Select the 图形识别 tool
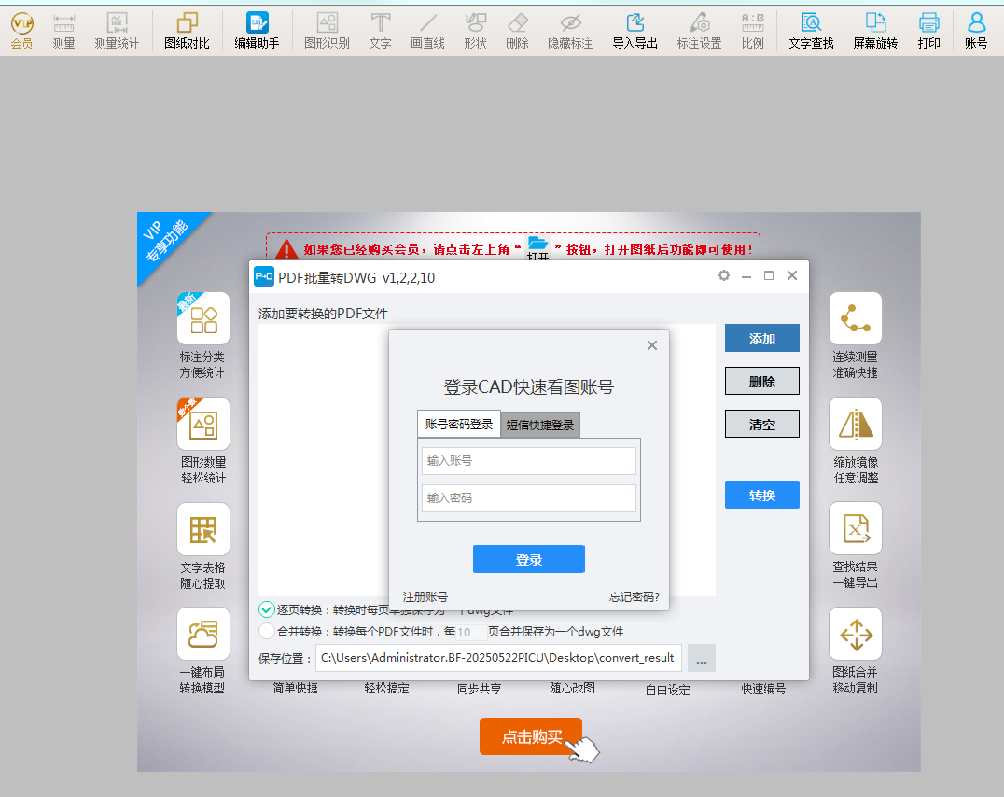Image resolution: width=1004 pixels, height=797 pixels. (328, 31)
